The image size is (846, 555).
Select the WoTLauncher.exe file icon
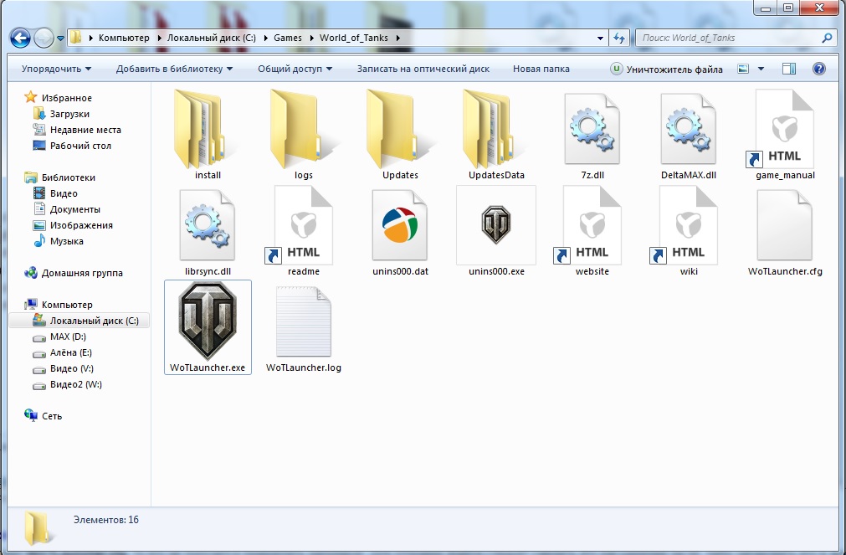point(208,320)
